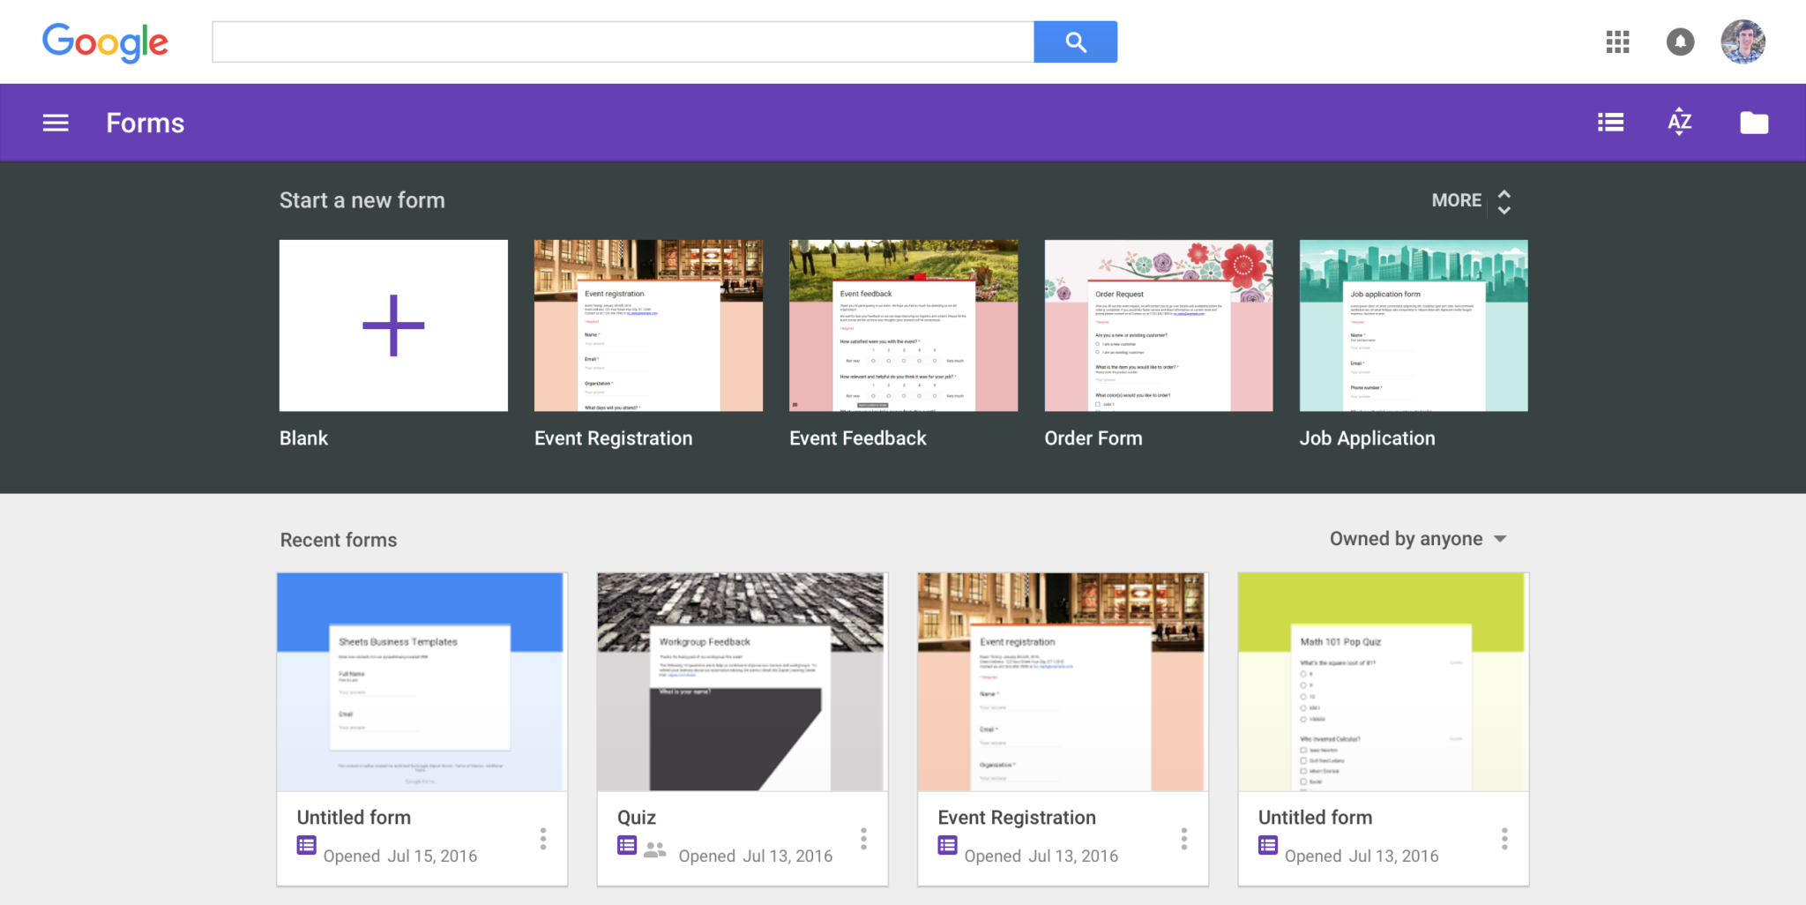Choose Order Form template thumbnail
1806x905 pixels.
pyautogui.click(x=1159, y=325)
